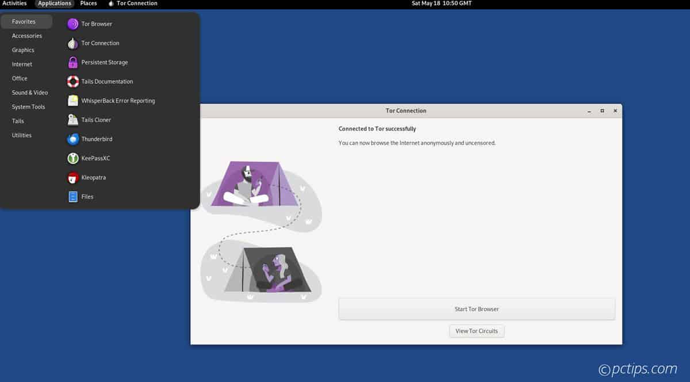Launch Tor Browser icon in Favorites
This screenshot has height=382, width=690.
point(73,24)
